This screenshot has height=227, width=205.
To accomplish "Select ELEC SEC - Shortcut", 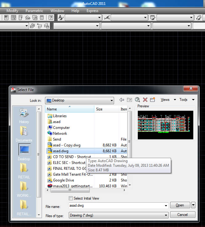I will (67, 163).
